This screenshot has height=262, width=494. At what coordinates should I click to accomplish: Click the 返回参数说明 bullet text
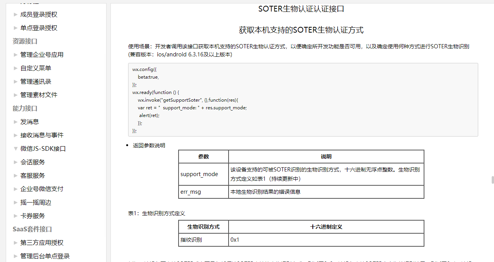tap(149, 145)
